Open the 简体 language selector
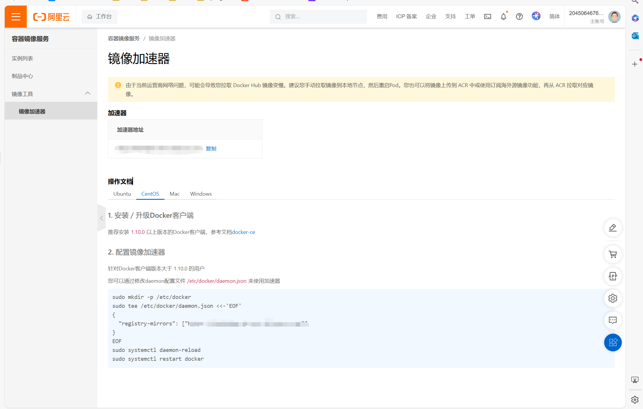 click(x=554, y=16)
